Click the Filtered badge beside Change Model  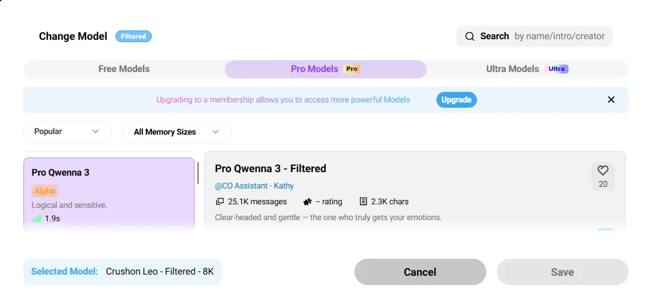[x=134, y=36]
